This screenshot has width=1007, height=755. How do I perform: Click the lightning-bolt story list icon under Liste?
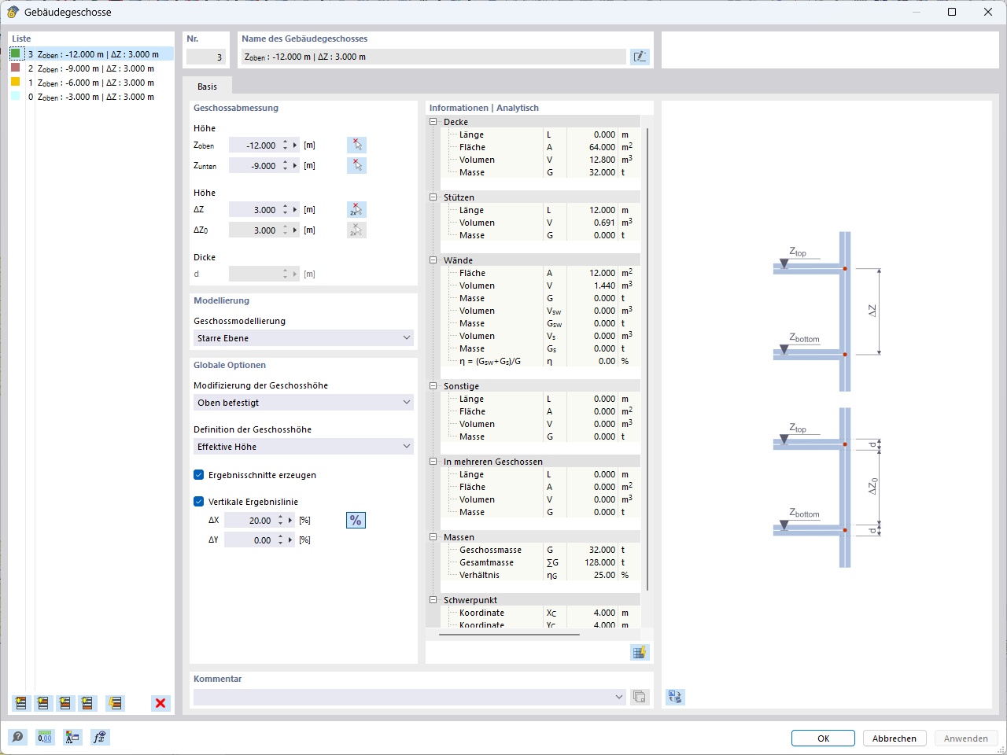[116, 703]
